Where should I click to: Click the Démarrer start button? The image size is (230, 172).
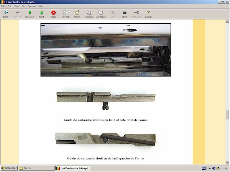click(9, 168)
